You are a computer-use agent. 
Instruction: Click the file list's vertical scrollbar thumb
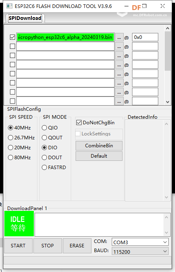167,51
